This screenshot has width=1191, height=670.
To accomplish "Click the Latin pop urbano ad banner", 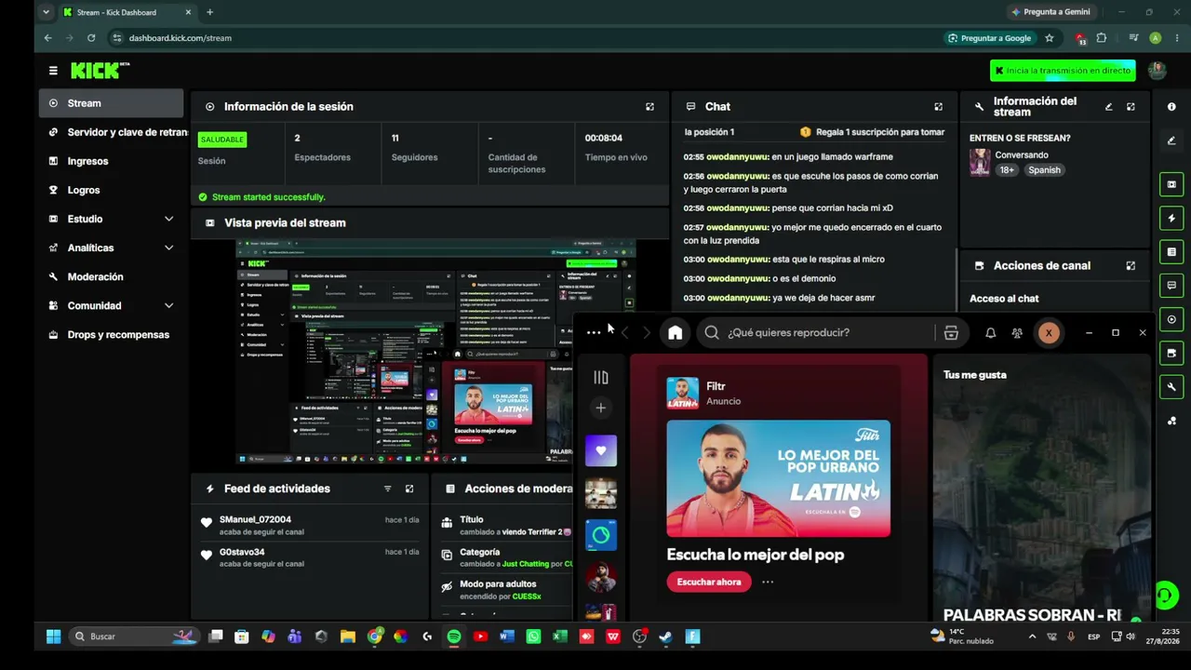I will (x=778, y=478).
